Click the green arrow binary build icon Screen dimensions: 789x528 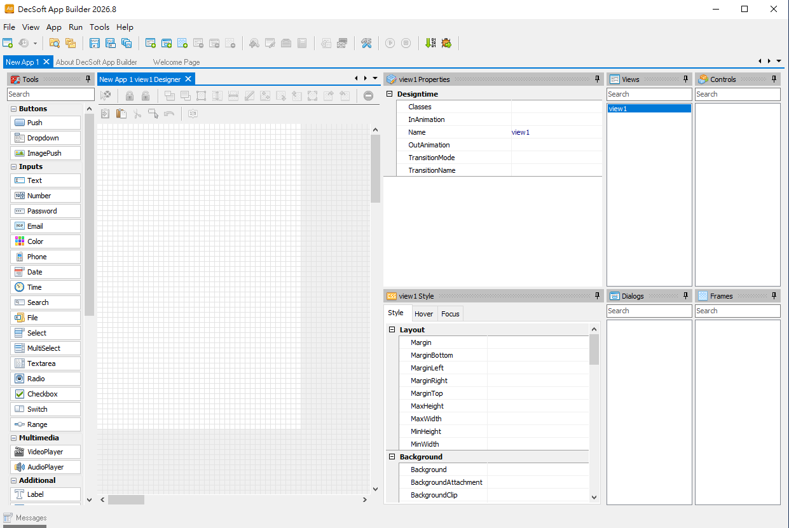pos(430,43)
